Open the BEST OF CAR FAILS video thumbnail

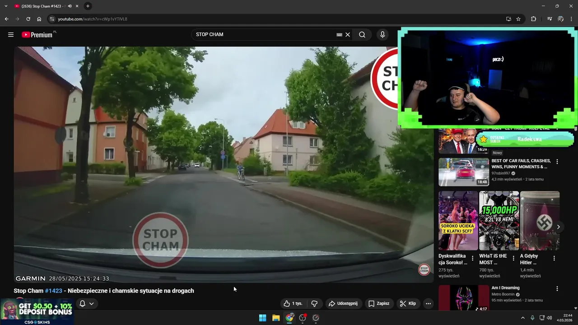tap(464, 172)
